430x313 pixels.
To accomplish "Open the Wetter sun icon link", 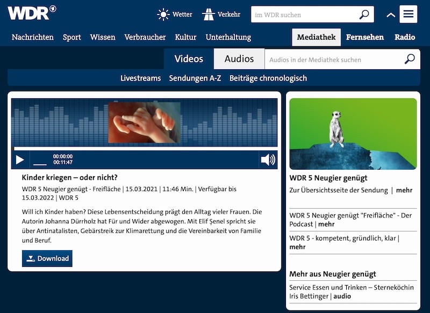I will pos(163,14).
